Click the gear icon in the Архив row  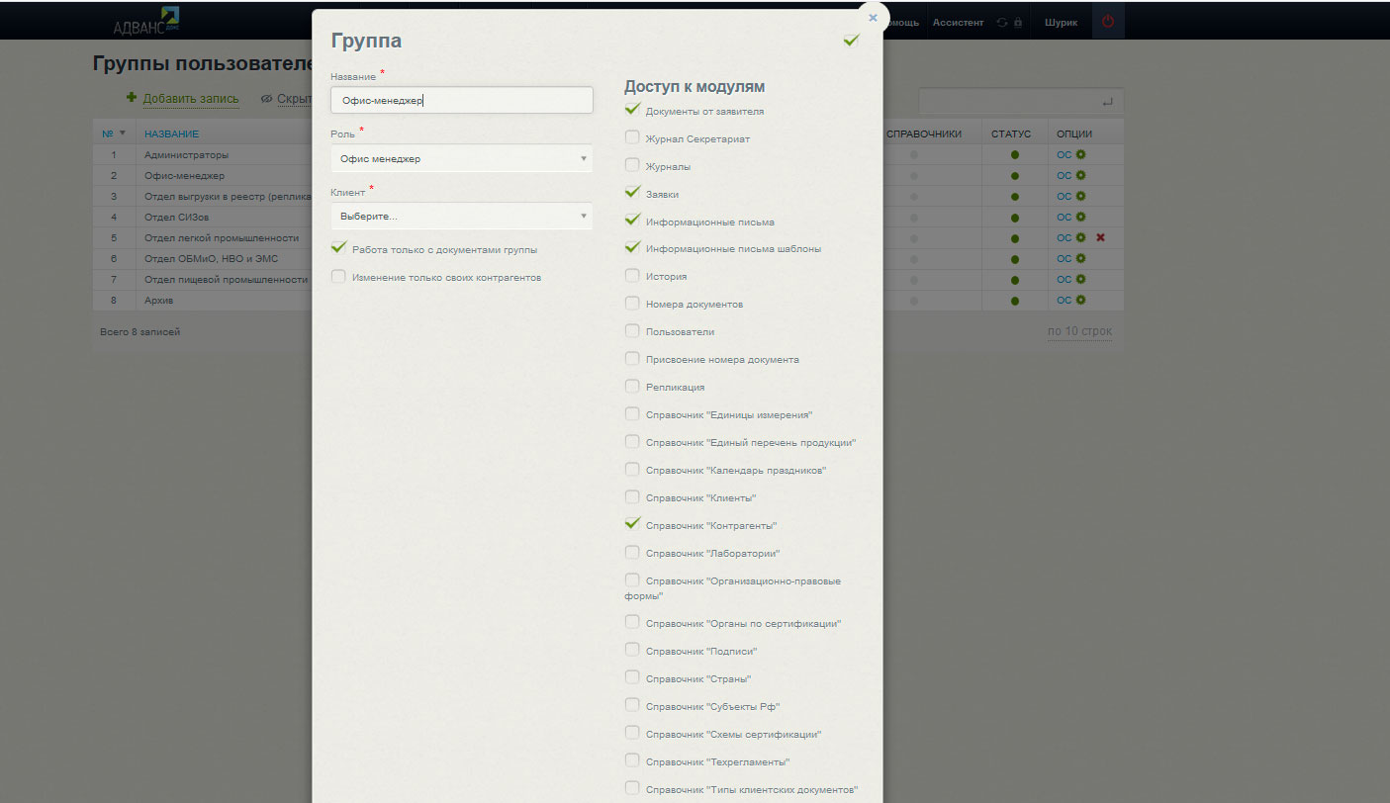(1081, 300)
